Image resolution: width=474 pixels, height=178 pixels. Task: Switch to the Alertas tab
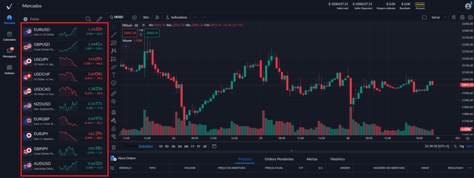[312, 159]
